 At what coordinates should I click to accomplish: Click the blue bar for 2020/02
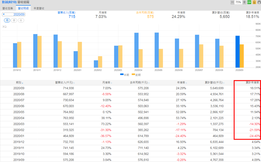point(96,64)
